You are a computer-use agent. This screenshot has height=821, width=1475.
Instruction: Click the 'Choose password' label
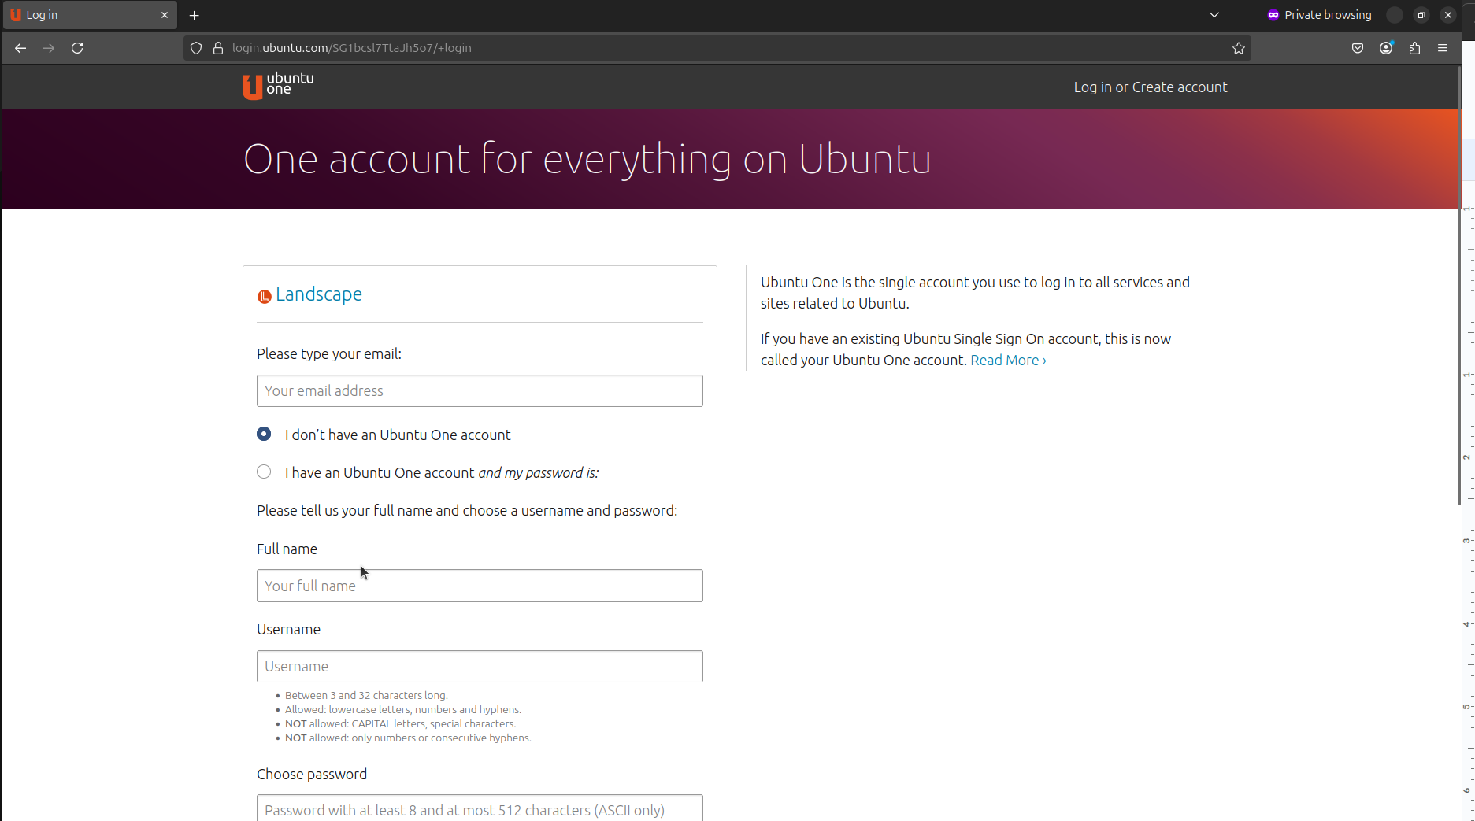tap(312, 774)
